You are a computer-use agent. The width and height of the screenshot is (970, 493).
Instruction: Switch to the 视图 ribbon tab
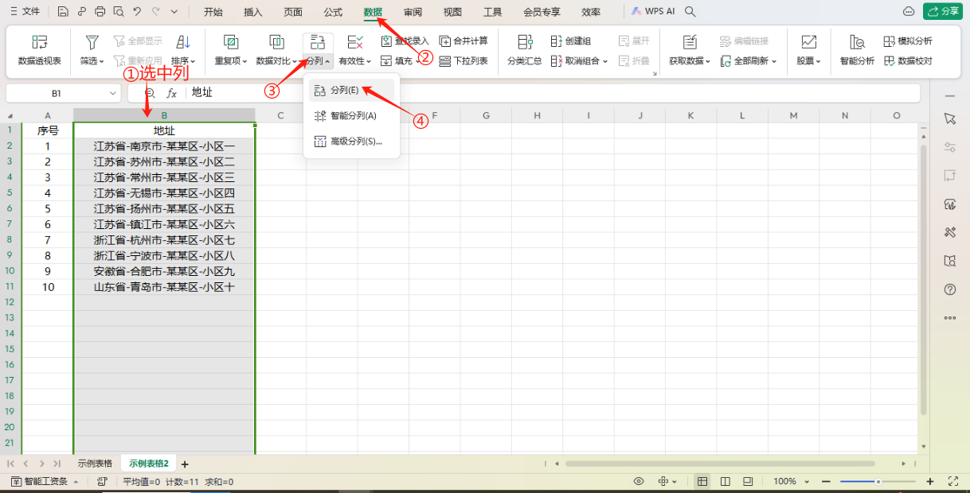pos(452,12)
